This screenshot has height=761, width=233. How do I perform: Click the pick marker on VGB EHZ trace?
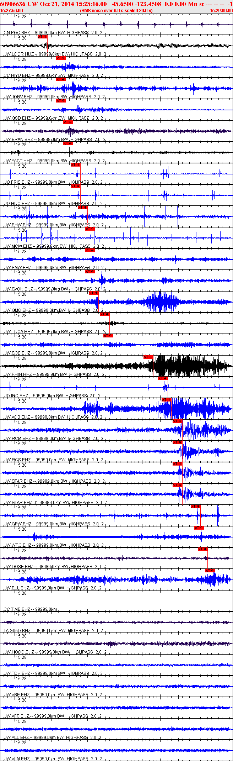(x=166, y=400)
